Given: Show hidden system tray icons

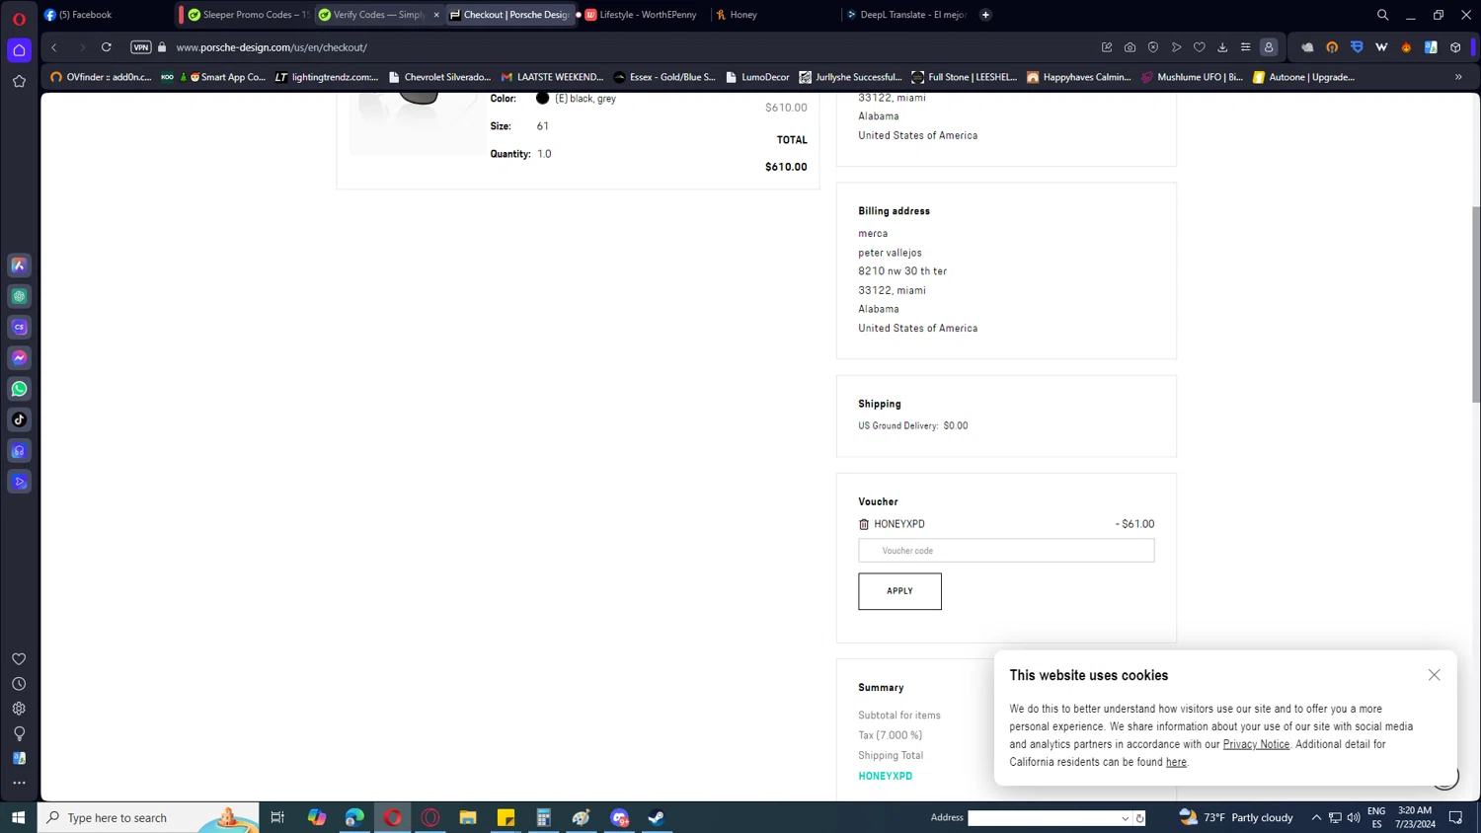Looking at the screenshot, I should (x=1316, y=817).
